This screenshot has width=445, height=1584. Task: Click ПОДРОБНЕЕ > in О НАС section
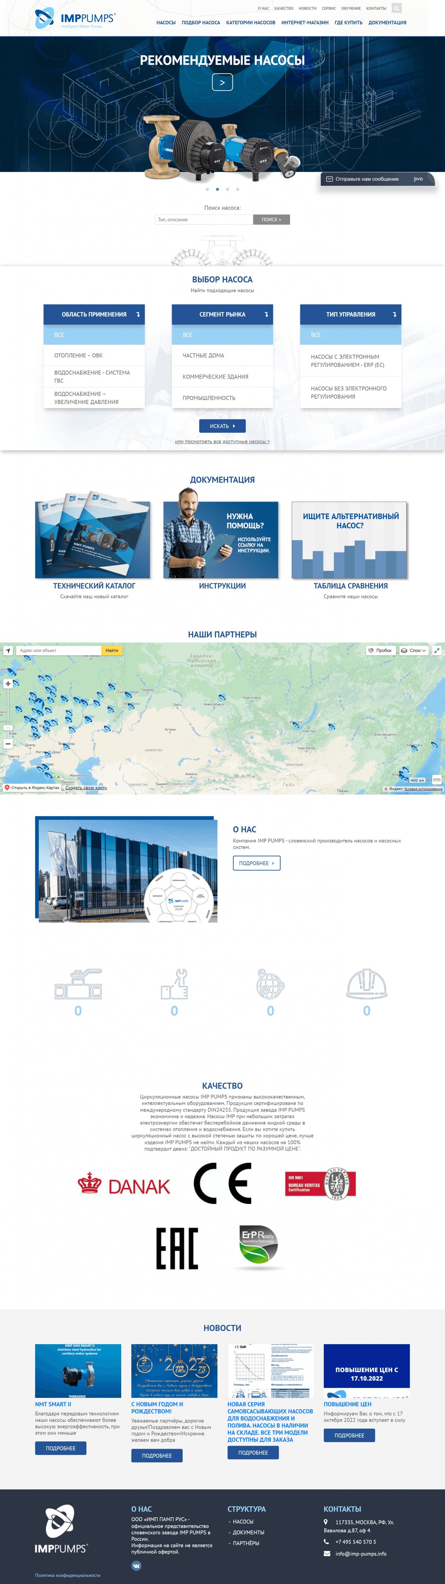[256, 863]
